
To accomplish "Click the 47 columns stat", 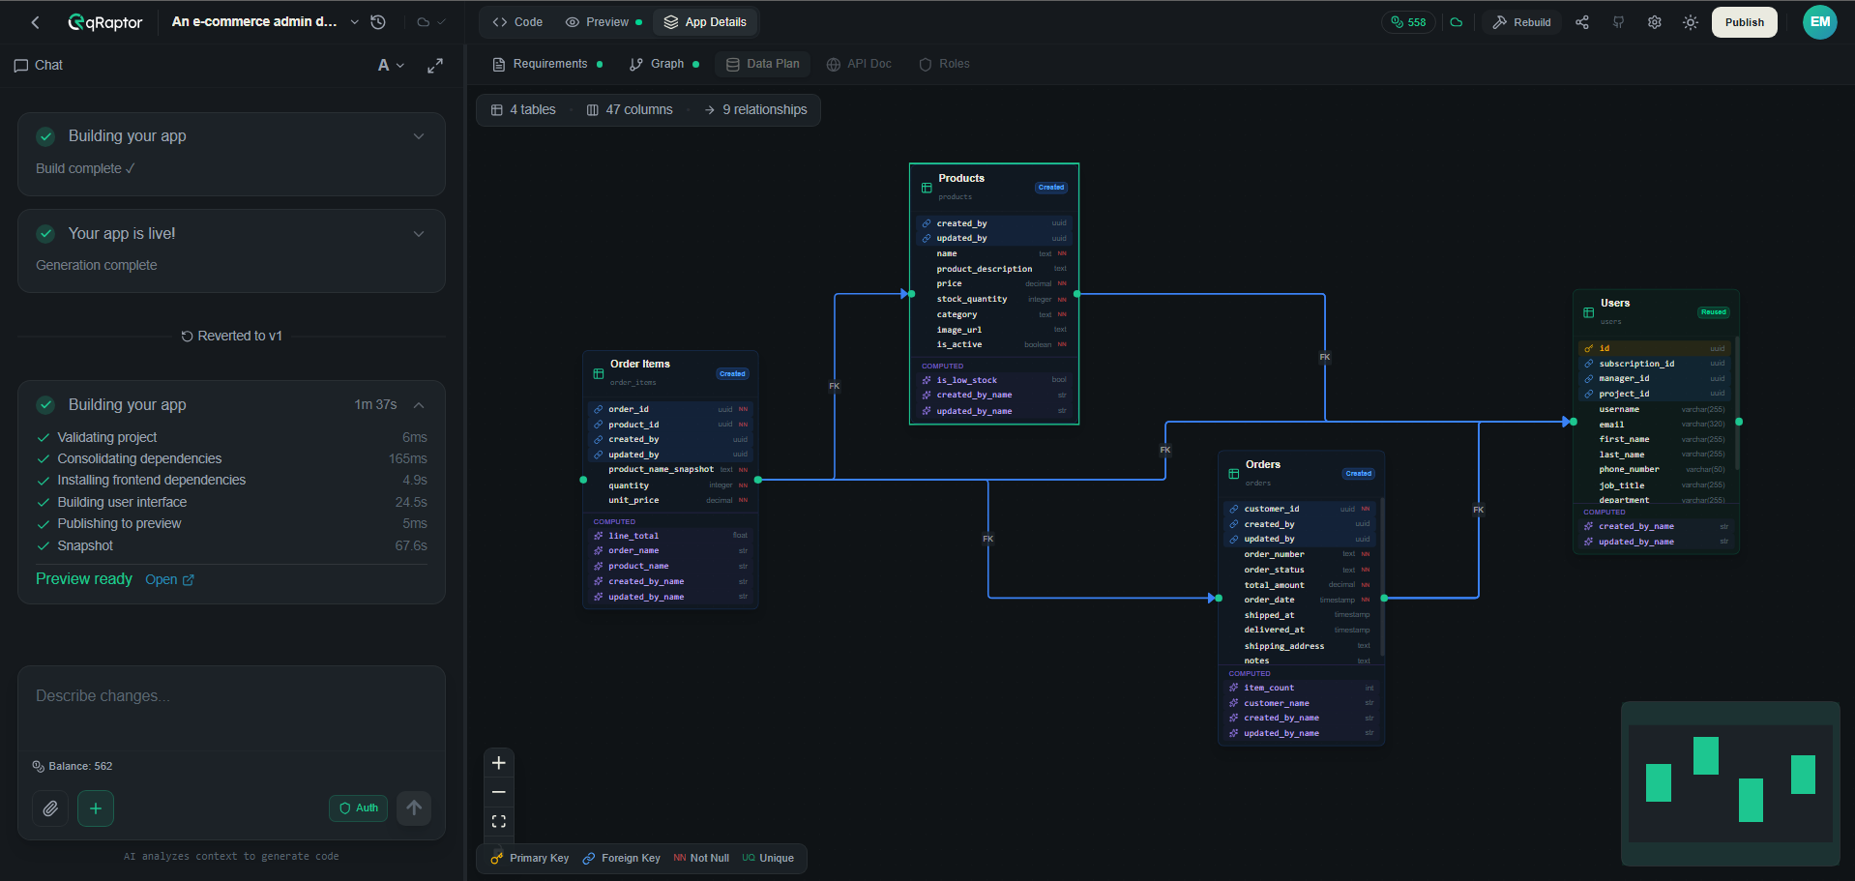I will (630, 109).
